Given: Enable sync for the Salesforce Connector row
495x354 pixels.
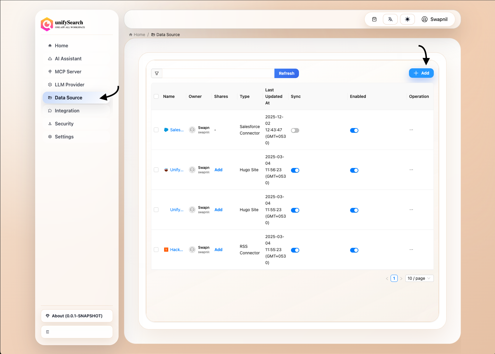Looking at the screenshot, I should click(295, 130).
